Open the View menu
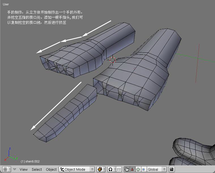Viewport: 215px width, 173px height. click(24, 169)
